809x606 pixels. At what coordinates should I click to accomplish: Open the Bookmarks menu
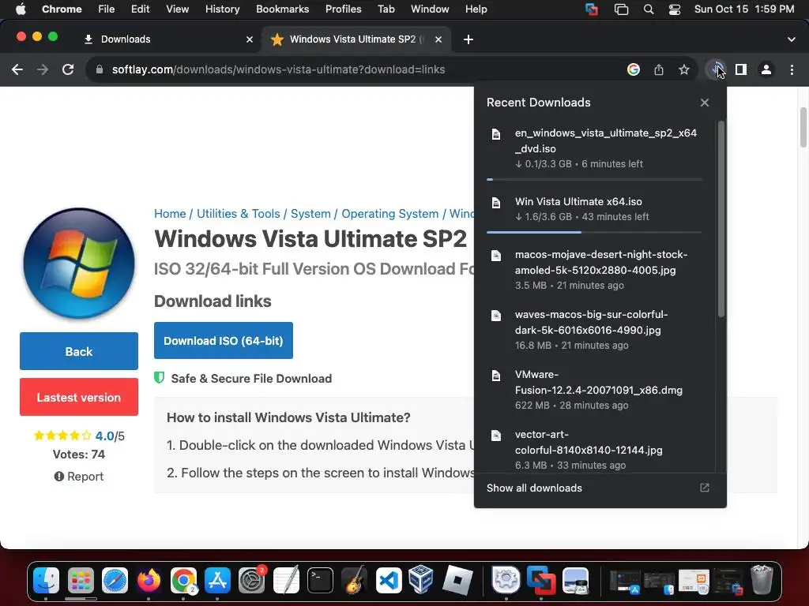[282, 9]
